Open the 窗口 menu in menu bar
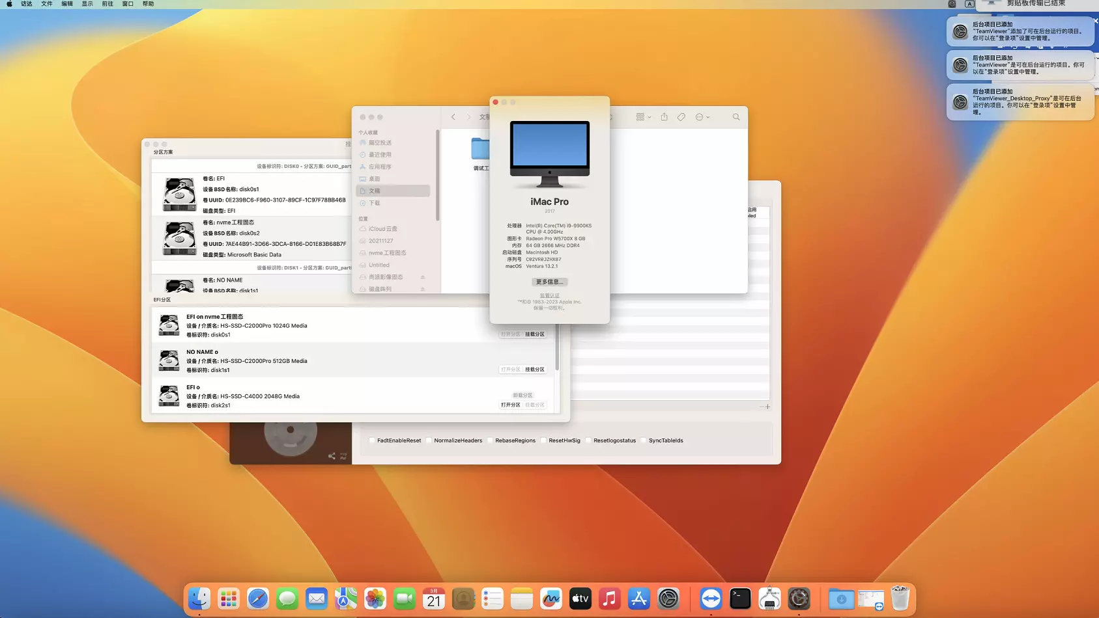 point(128,4)
